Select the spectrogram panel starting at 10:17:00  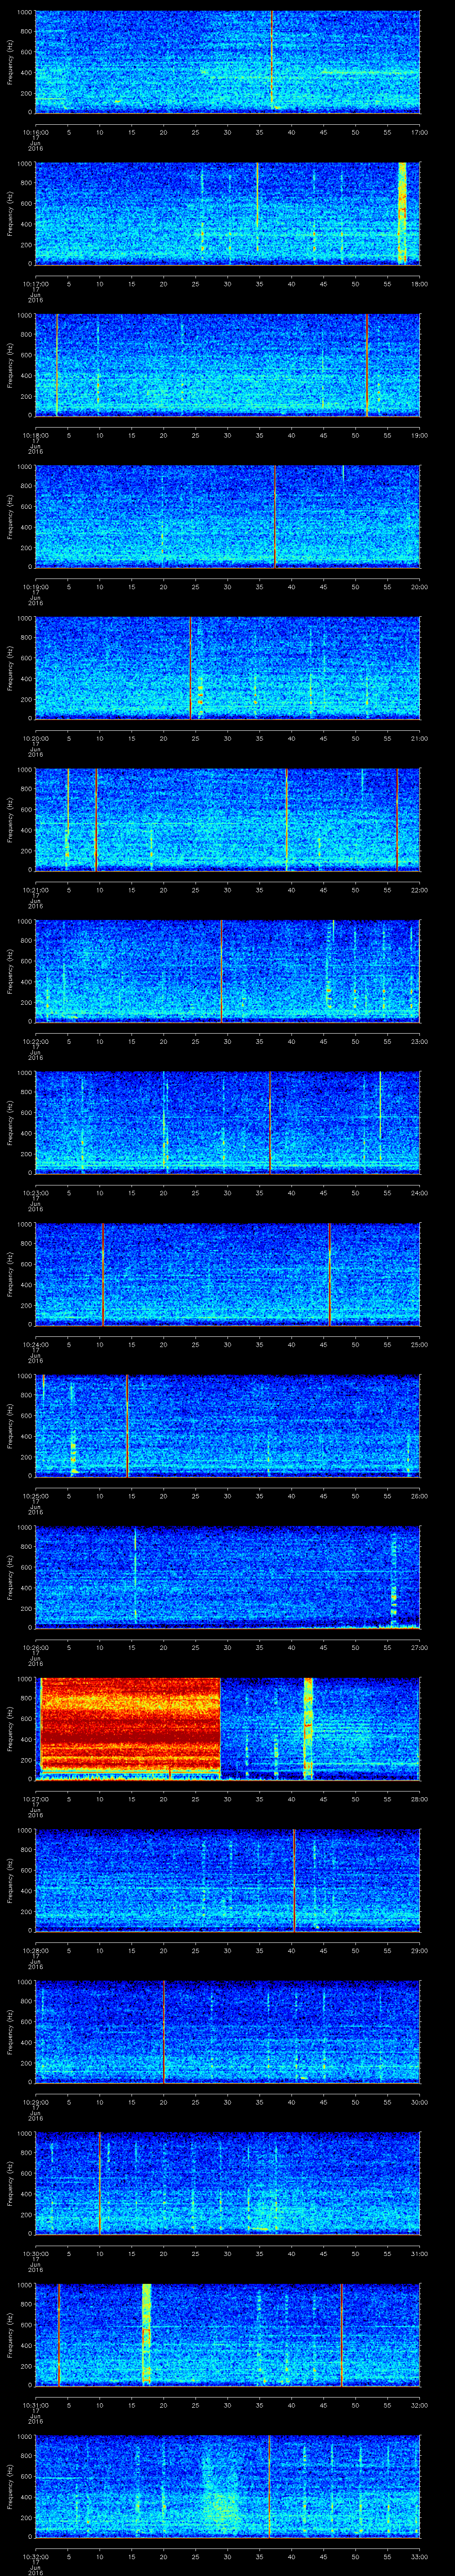(x=227, y=213)
